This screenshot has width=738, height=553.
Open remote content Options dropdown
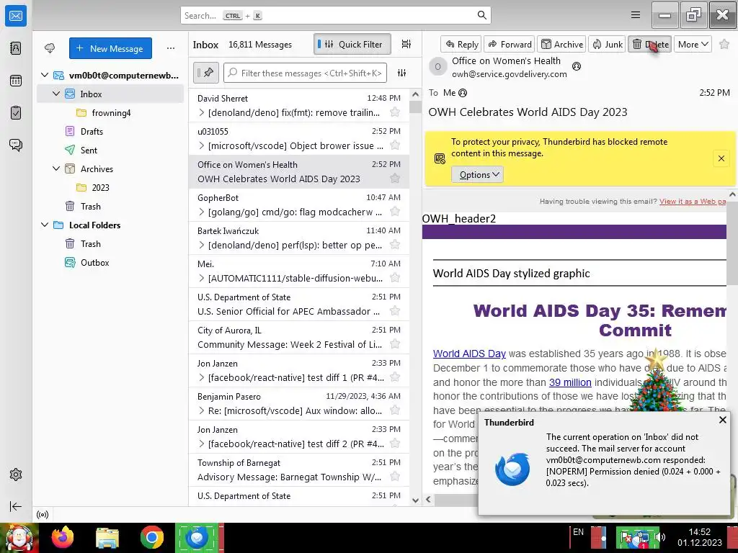(477, 174)
